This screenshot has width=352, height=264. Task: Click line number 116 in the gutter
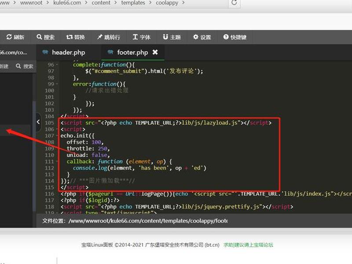[49, 194]
